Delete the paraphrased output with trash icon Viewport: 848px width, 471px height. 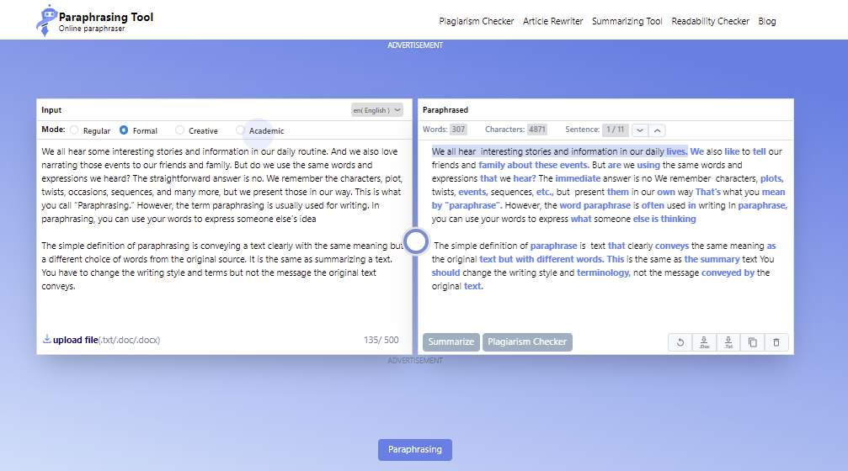click(x=776, y=342)
